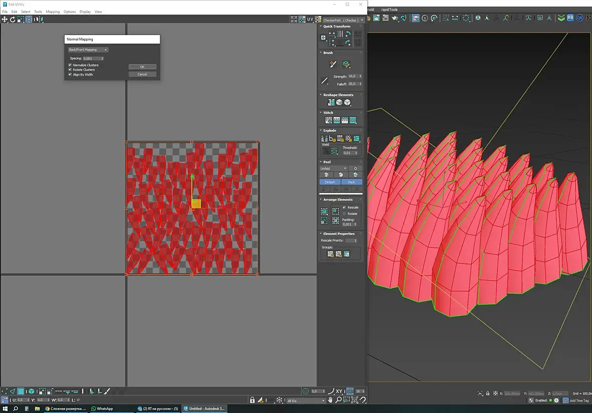Click the Flatten by polygon angle explode icon
592x413 pixels.
click(332, 139)
